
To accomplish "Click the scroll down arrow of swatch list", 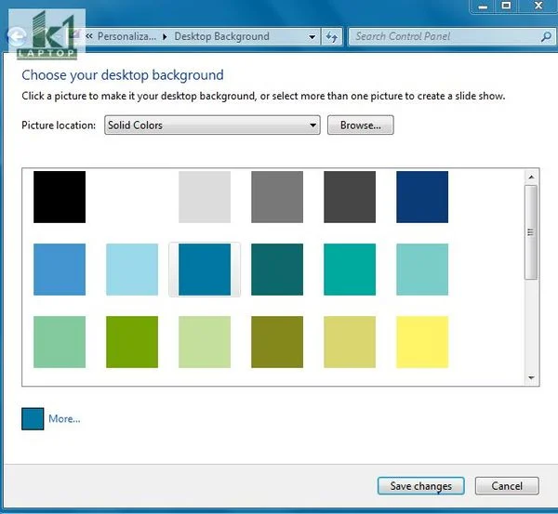I will click(x=531, y=377).
